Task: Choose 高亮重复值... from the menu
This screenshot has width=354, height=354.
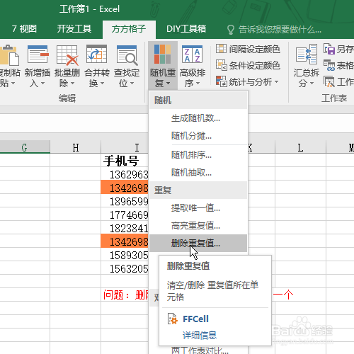Action: (198, 226)
